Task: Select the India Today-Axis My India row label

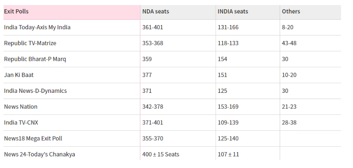Action: pos(37,27)
